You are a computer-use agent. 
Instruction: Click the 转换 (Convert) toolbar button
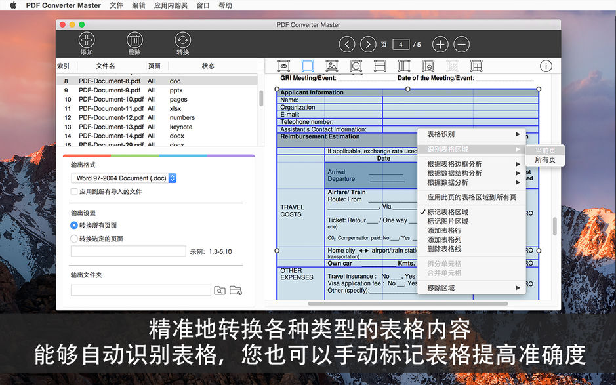pyautogui.click(x=182, y=42)
